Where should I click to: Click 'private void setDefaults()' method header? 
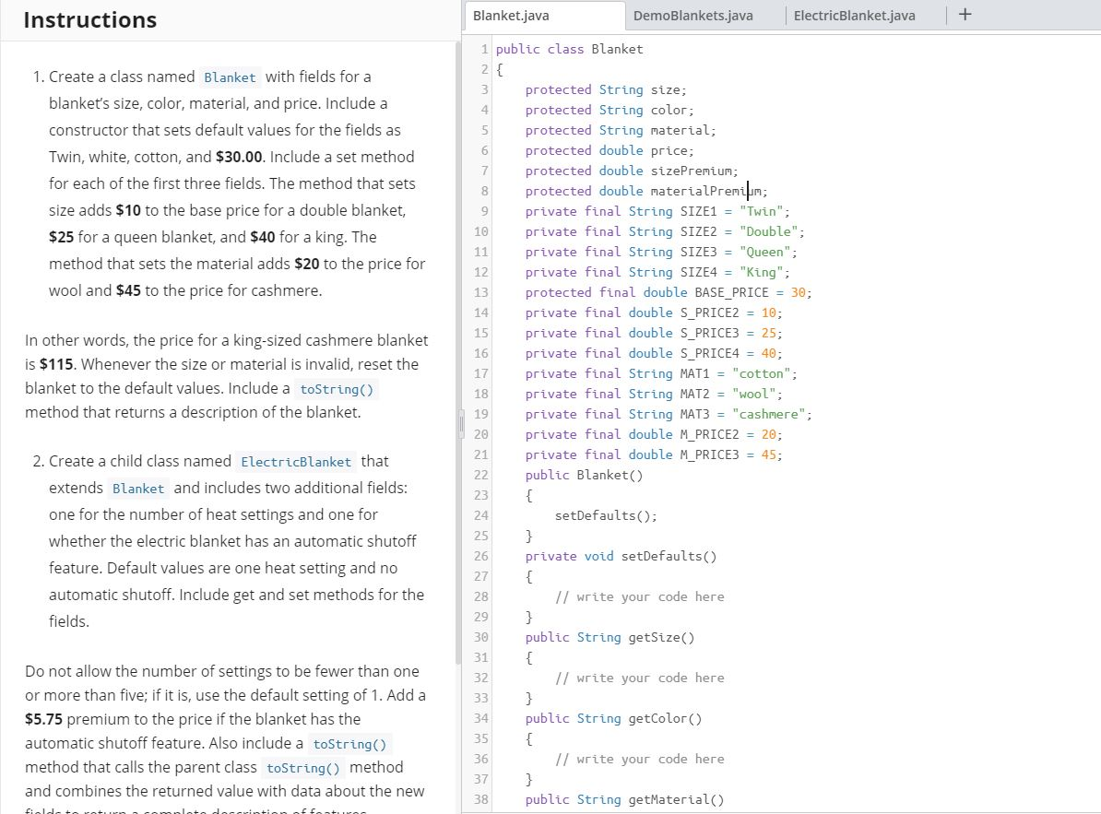point(621,557)
